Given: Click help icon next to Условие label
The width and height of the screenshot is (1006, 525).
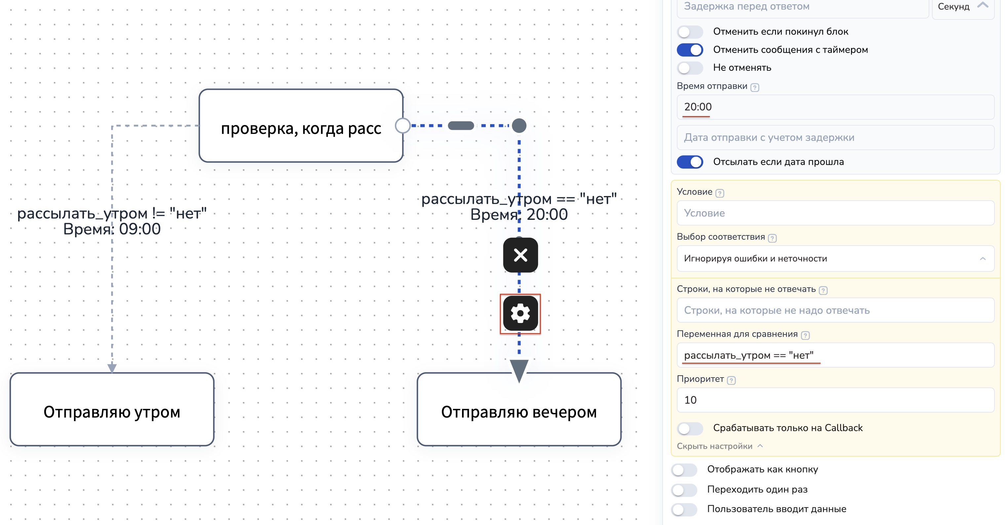Looking at the screenshot, I should [x=720, y=193].
